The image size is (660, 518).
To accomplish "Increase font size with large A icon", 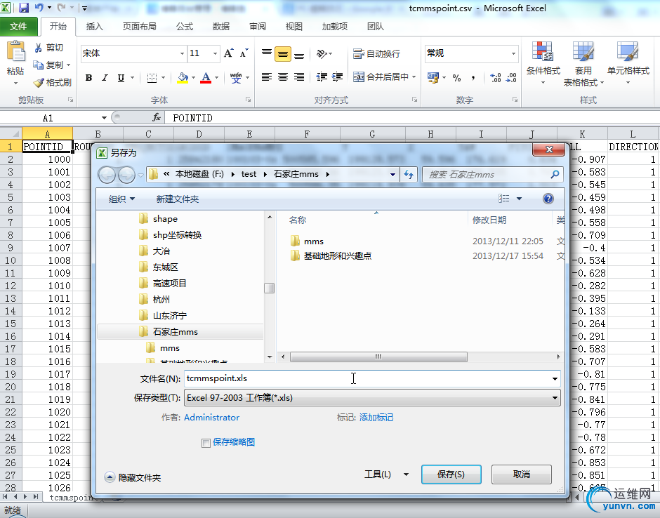I will [x=229, y=53].
